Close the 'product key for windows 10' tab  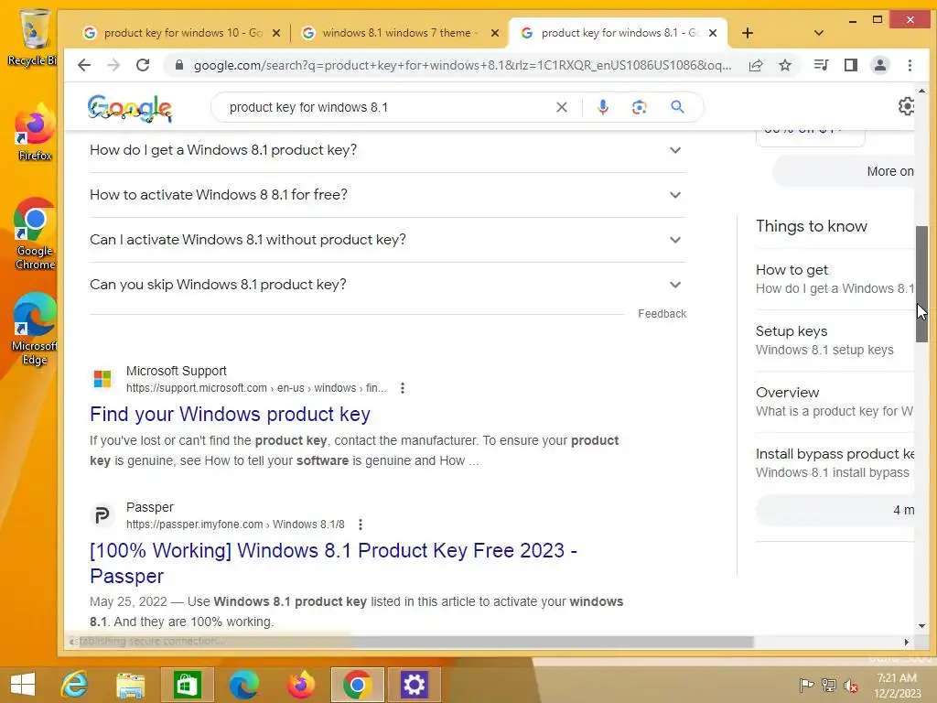point(276,33)
